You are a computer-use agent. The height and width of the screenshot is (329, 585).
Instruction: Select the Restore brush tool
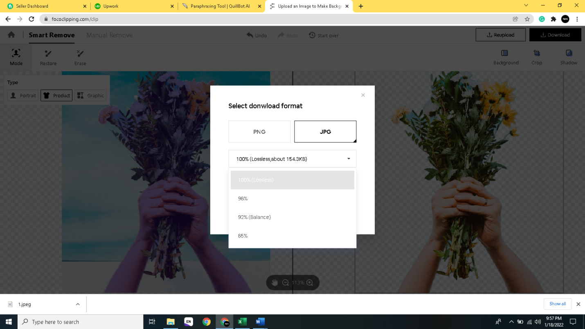pos(48,57)
